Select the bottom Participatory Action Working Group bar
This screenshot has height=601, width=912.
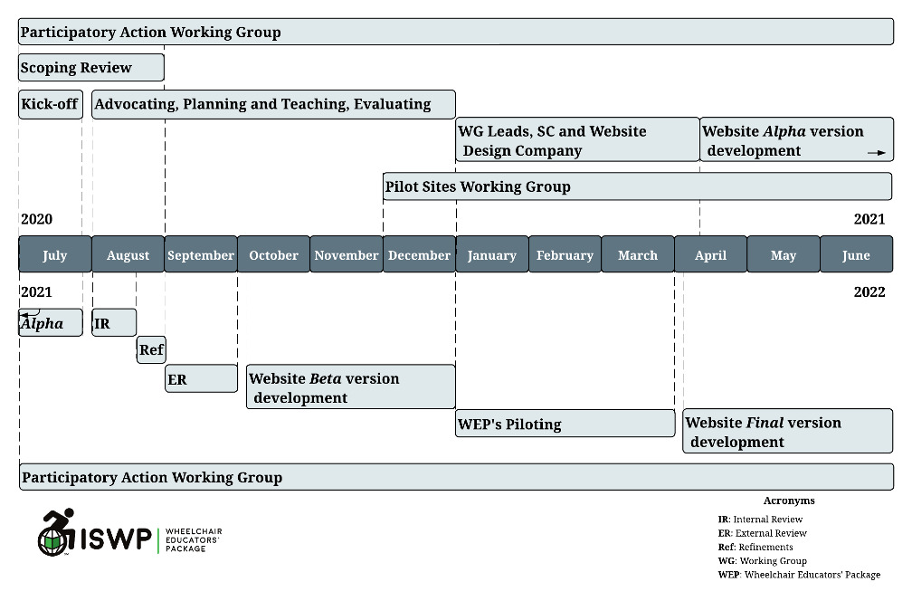(x=456, y=477)
